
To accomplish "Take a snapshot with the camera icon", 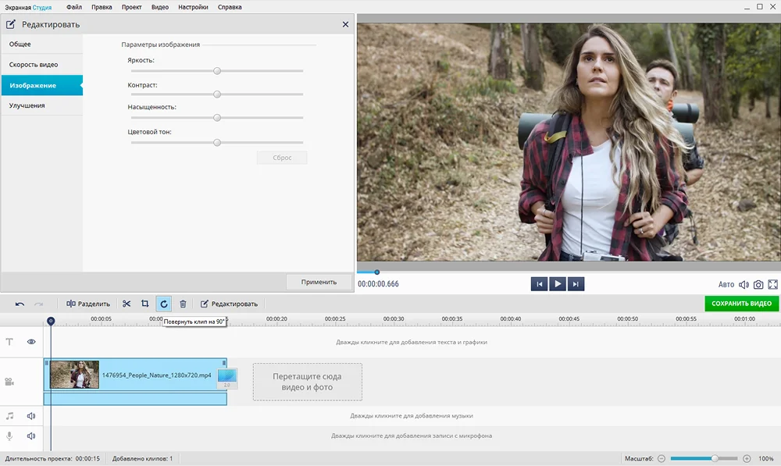I will [x=758, y=285].
